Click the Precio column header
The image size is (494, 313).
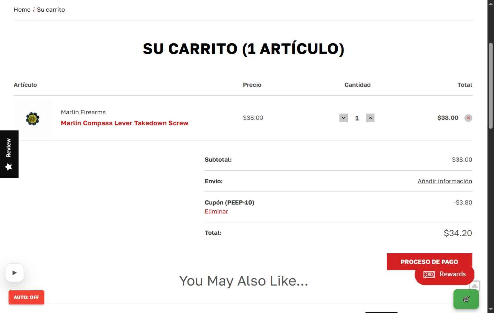pyautogui.click(x=252, y=85)
